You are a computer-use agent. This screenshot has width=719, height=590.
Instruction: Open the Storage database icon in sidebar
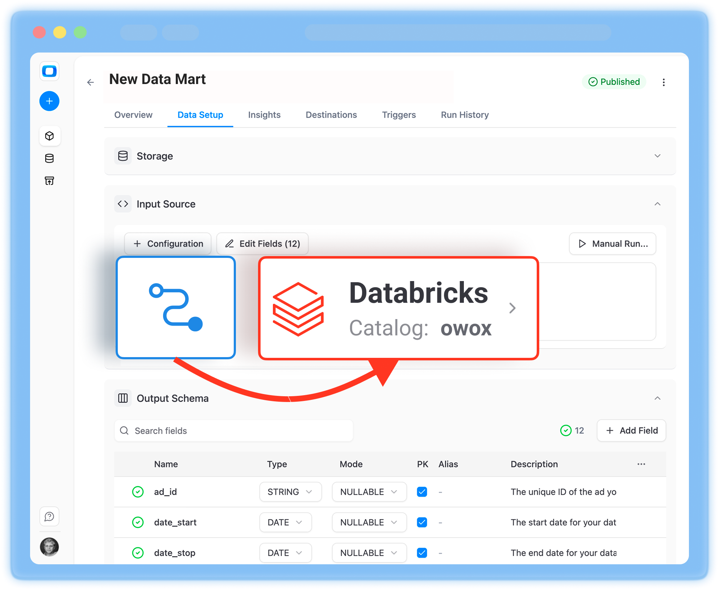(x=50, y=158)
